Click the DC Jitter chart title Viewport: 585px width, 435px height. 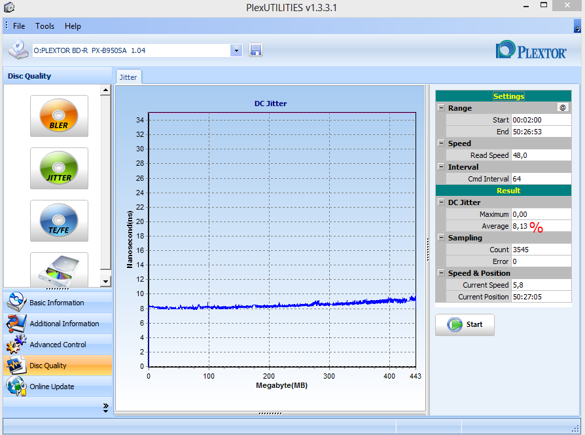pyautogui.click(x=270, y=104)
